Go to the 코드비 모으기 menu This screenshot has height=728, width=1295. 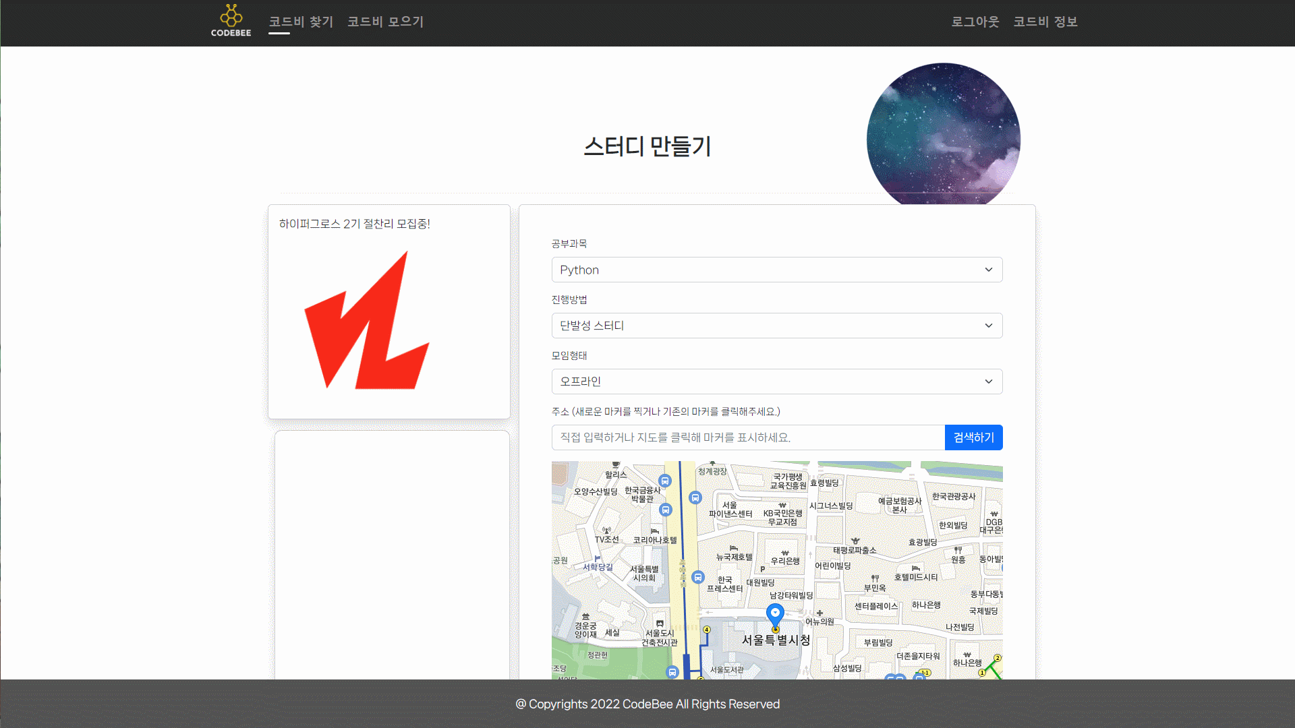(385, 22)
